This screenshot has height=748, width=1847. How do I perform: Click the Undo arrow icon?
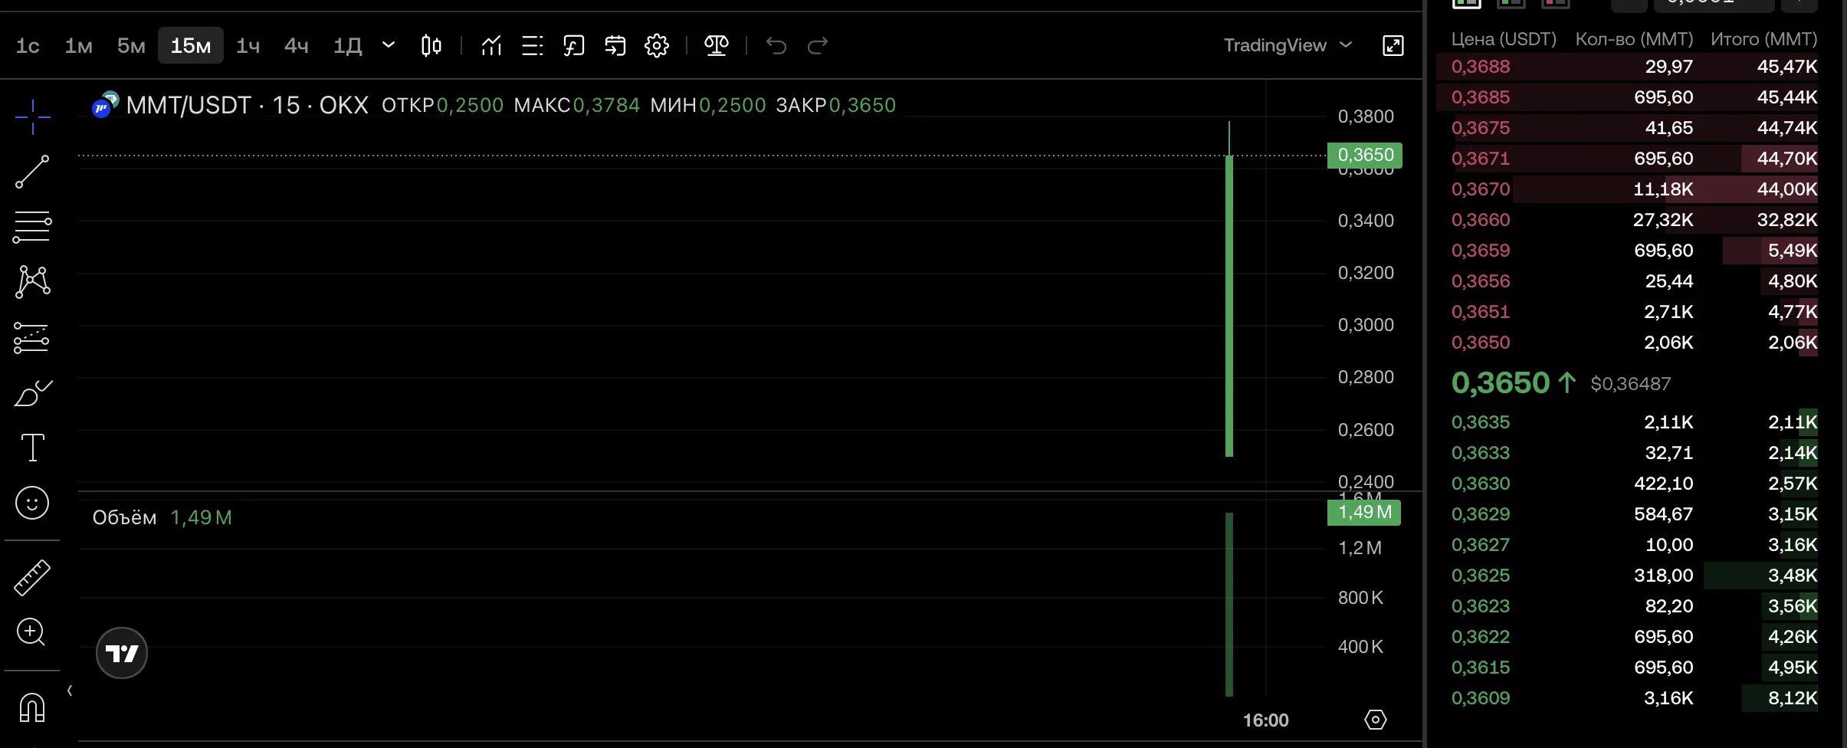(775, 46)
